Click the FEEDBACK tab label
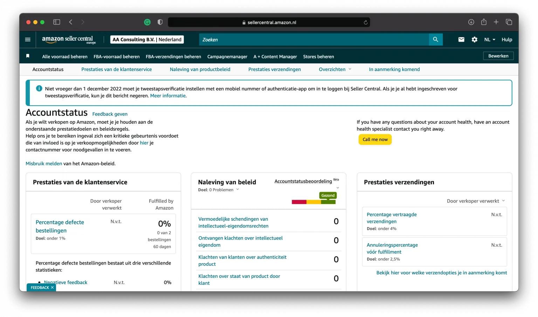 (x=40, y=288)
